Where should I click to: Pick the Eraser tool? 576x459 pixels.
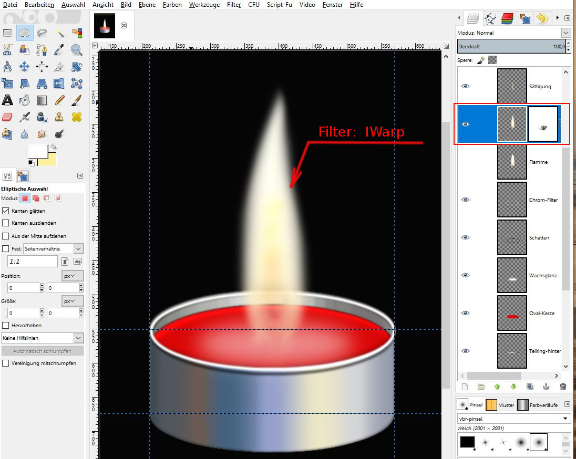click(x=7, y=117)
